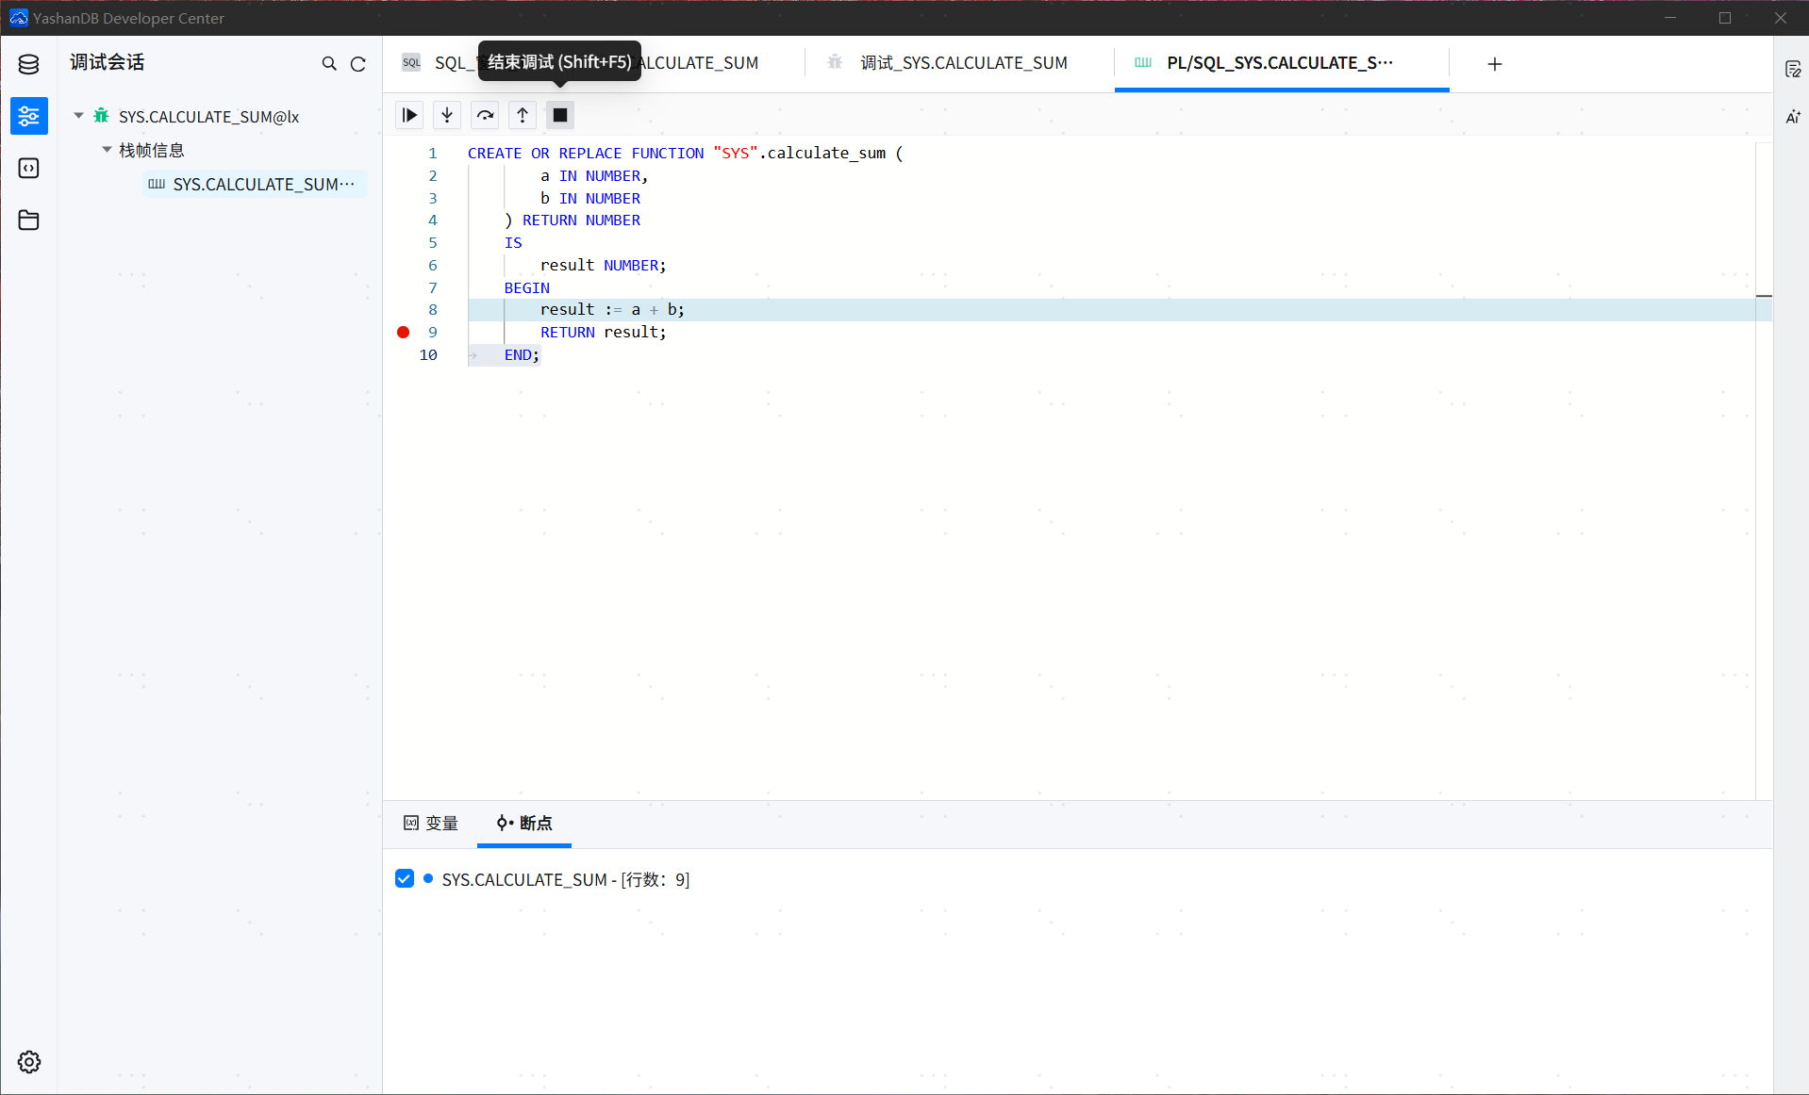Collapse the 栈帧信息 tree node
1809x1095 pixels.
click(x=108, y=150)
